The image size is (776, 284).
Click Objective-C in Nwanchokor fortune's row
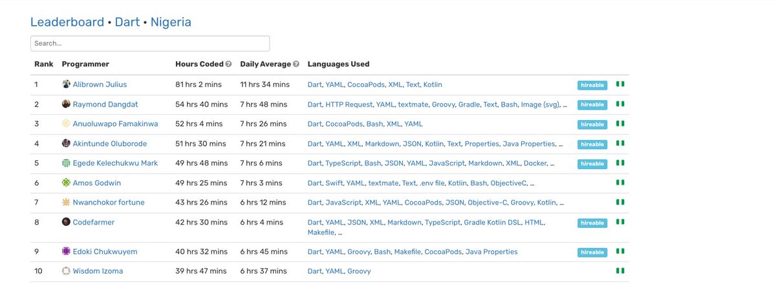click(487, 203)
